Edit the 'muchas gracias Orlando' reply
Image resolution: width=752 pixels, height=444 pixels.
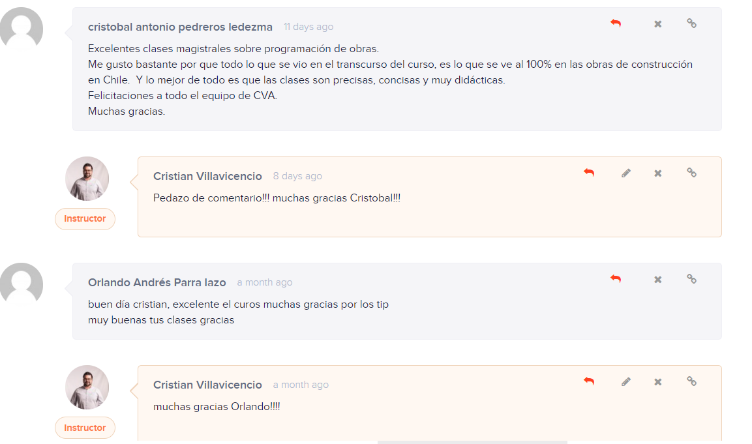(626, 381)
